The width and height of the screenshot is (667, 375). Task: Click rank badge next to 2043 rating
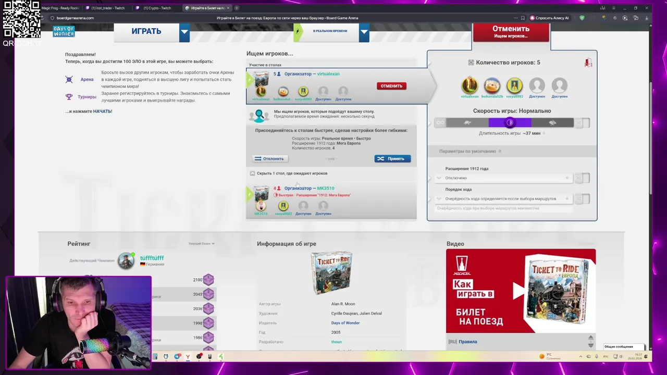(208, 294)
